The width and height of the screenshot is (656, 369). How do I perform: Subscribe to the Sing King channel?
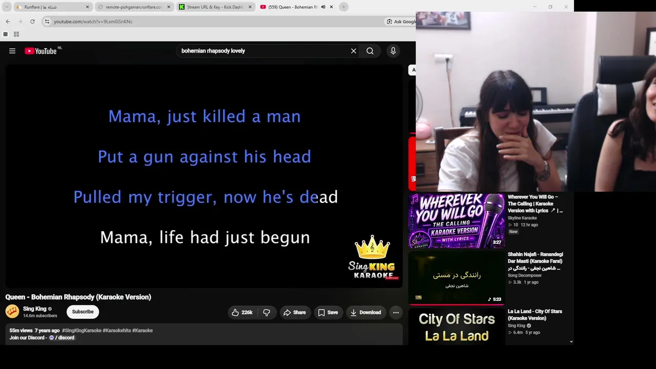pyautogui.click(x=83, y=312)
